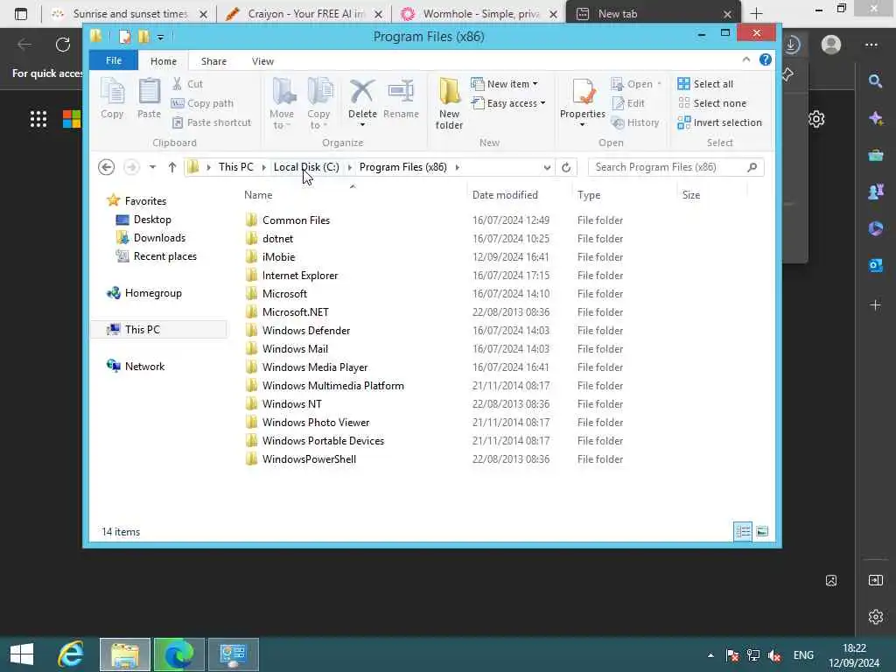Switch to Details view layout icon
The image size is (896, 672).
pyautogui.click(x=743, y=531)
